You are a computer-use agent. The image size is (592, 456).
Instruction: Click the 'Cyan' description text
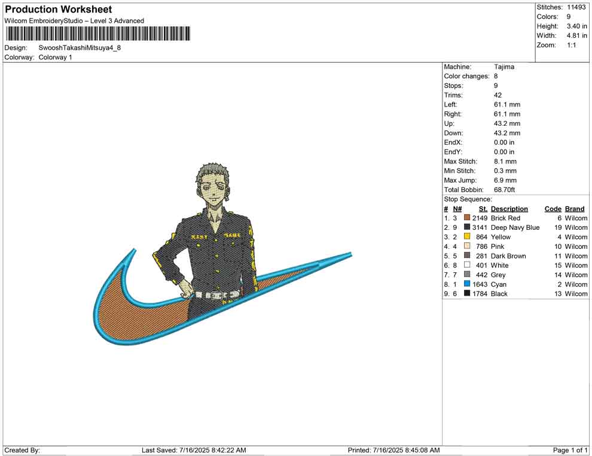click(498, 284)
